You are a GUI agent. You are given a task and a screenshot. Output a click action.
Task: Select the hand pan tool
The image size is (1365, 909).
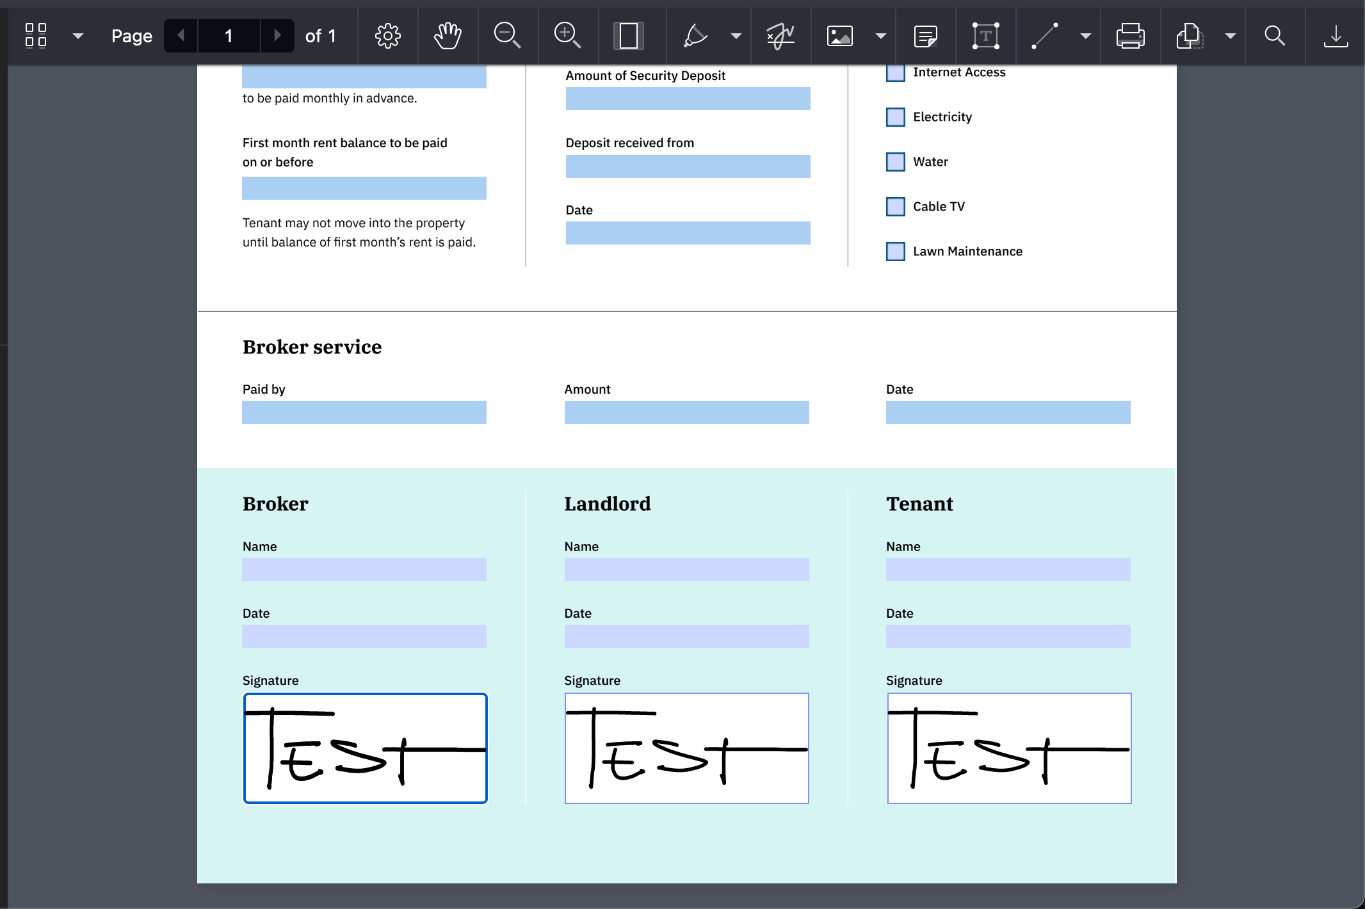coord(448,36)
